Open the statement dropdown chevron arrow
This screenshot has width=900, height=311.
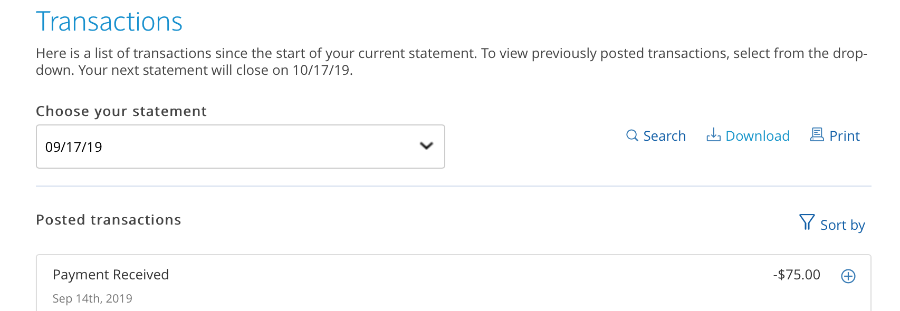(426, 146)
